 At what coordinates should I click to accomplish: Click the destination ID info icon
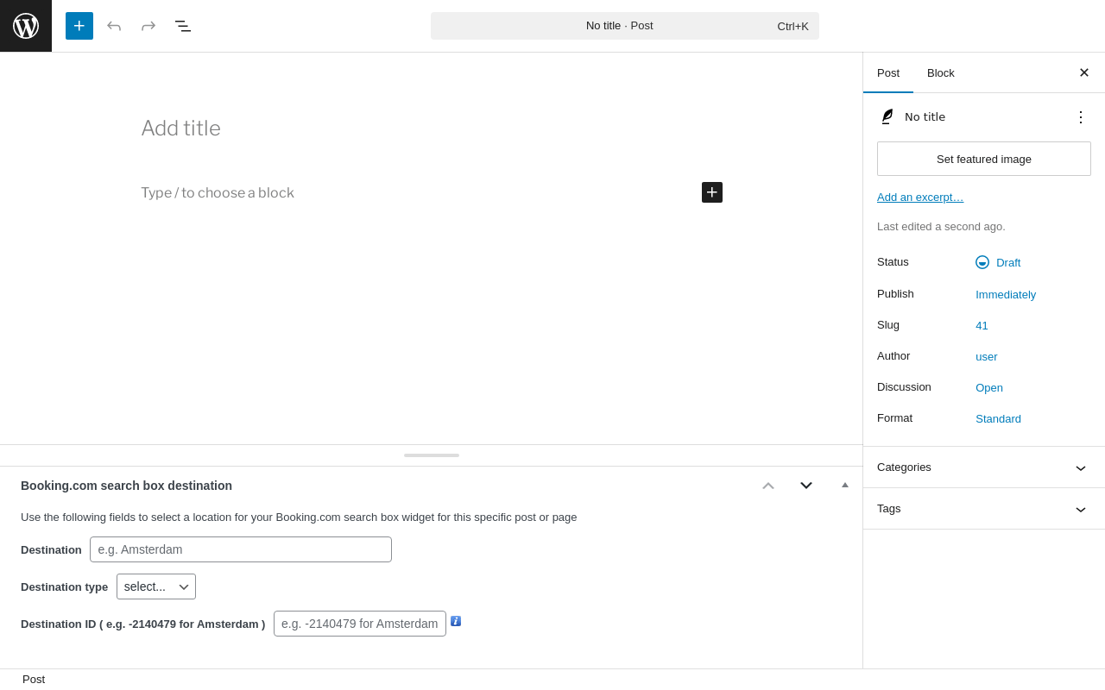click(x=456, y=621)
